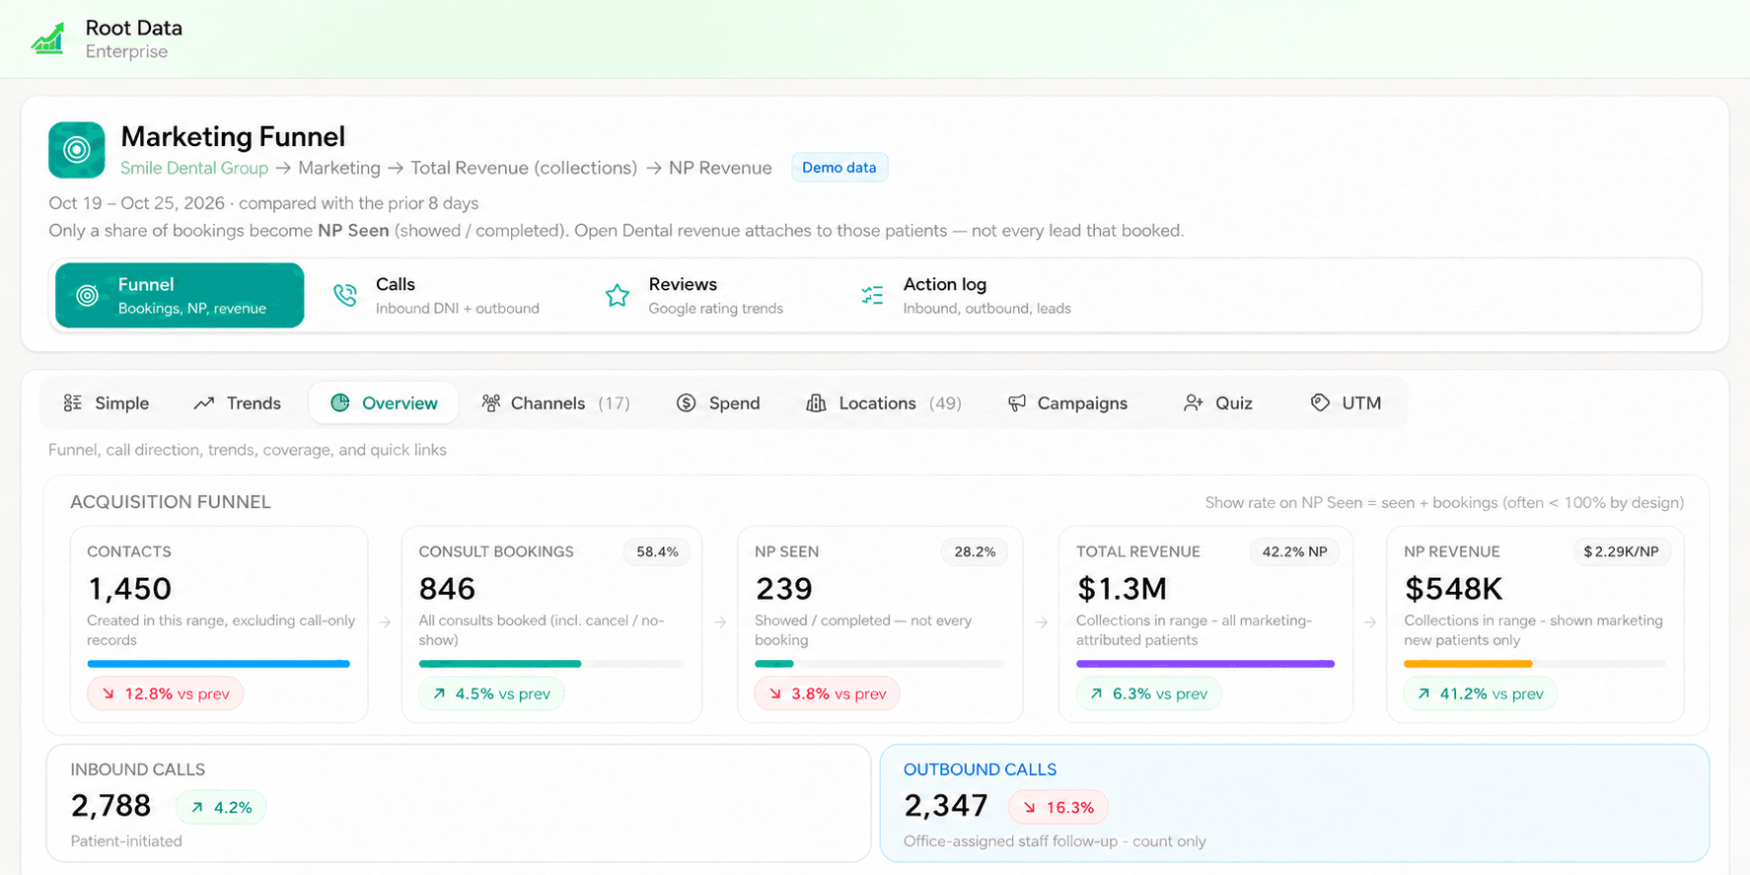Click the Calls phone icon
This screenshot has width=1750, height=875.
pos(345,295)
